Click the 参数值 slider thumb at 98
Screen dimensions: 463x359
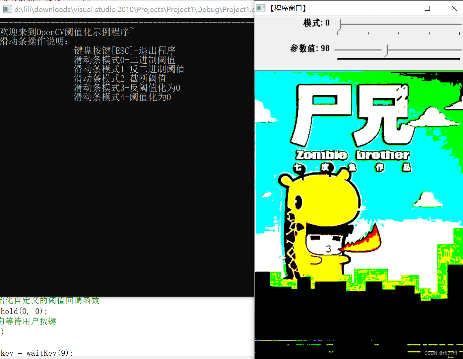point(385,50)
